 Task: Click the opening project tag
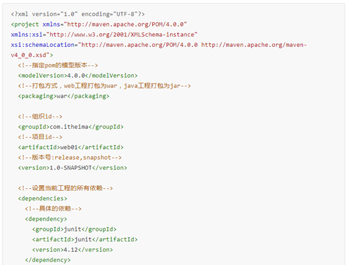[25, 24]
